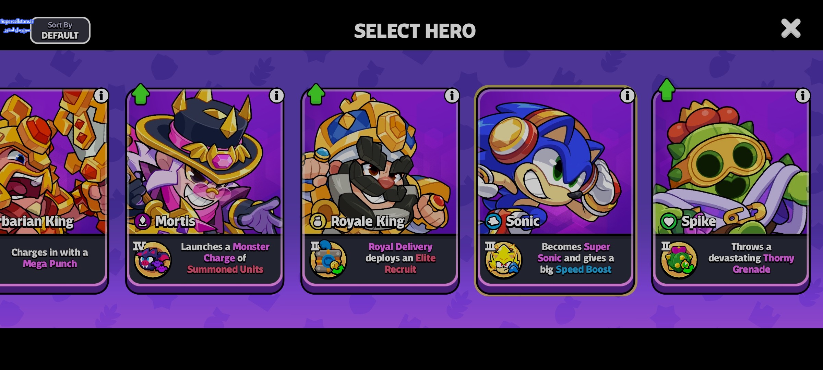Tap the green upgrade arrow on Mortis
This screenshot has width=823, height=370.
[x=141, y=94]
